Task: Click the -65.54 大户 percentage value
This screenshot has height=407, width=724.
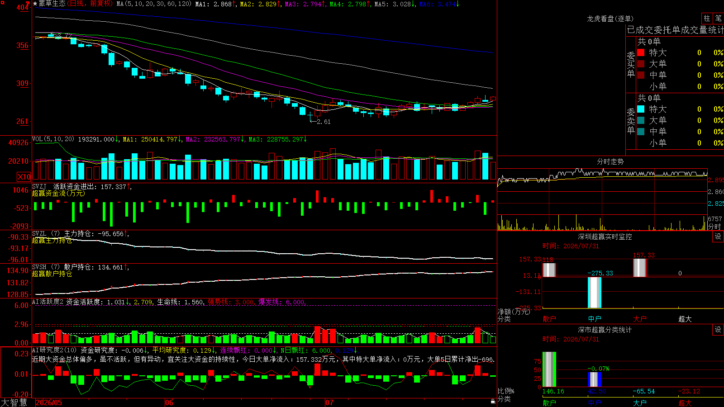Action: pyautogui.click(x=643, y=391)
